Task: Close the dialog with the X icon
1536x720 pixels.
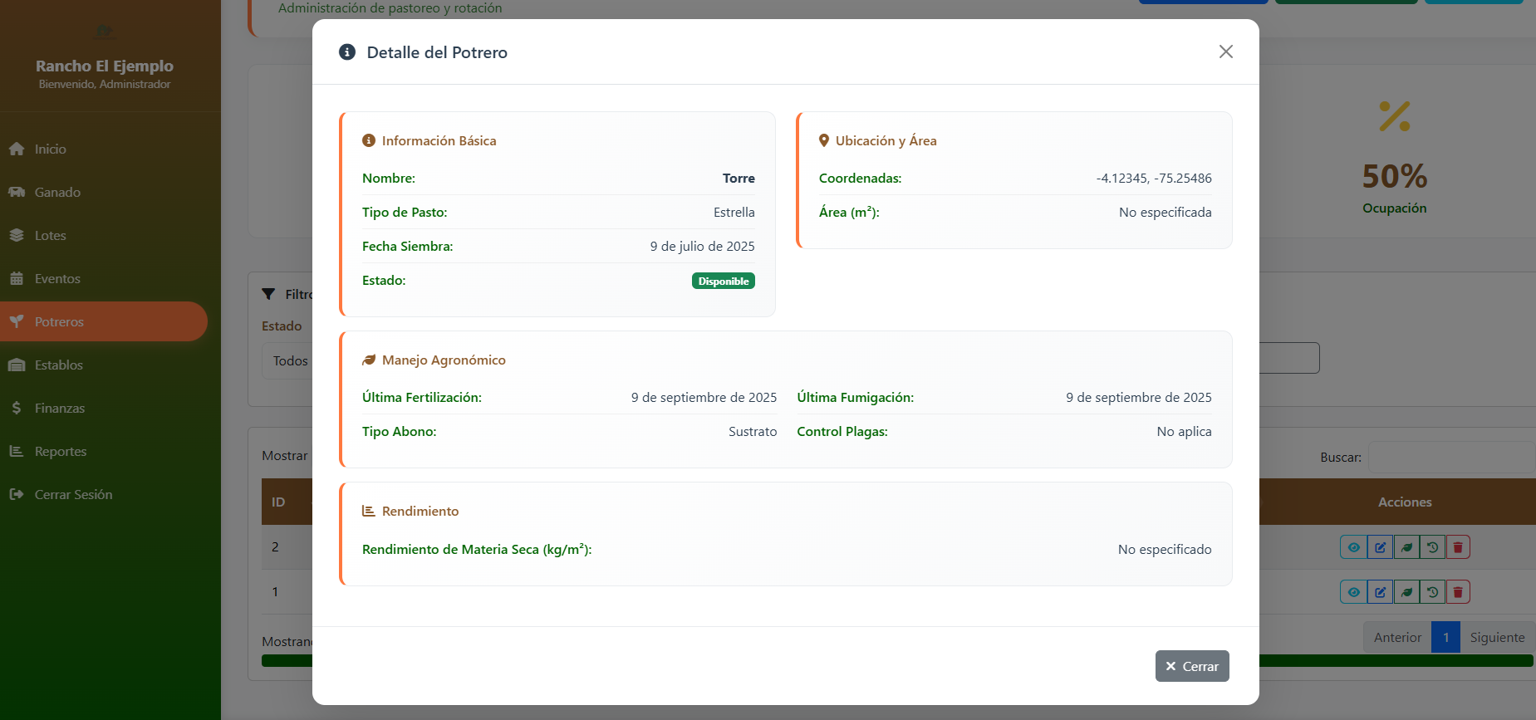Action: pyautogui.click(x=1225, y=51)
